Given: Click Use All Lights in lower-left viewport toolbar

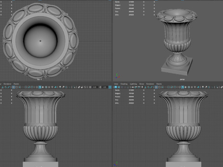Looking at the screenshot, I should click(52, 87).
